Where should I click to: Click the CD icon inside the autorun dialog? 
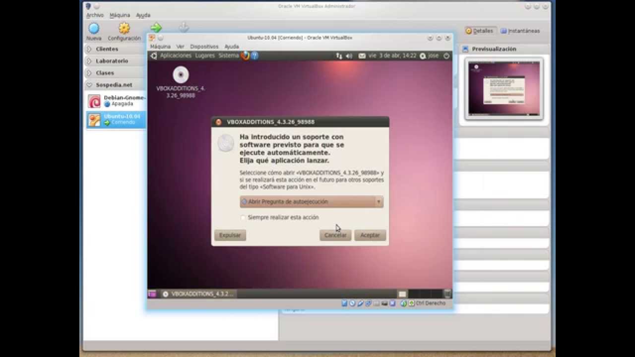[226, 143]
